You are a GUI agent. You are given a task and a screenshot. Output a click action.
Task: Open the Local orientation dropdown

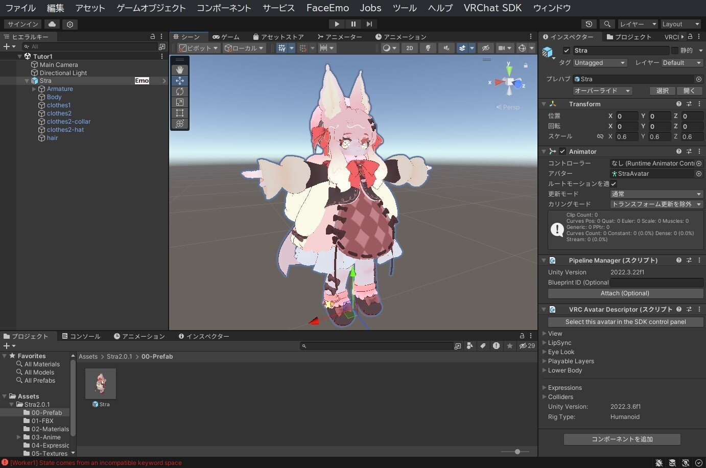[244, 48]
